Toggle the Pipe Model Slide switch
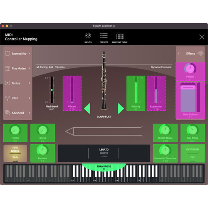The width and height of the screenshot is (208, 208). [15, 153]
